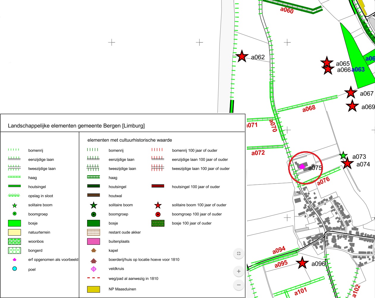Viewport: 375px width, 298px height.
Task: Select the a072 label on the map
Action: coord(258,153)
